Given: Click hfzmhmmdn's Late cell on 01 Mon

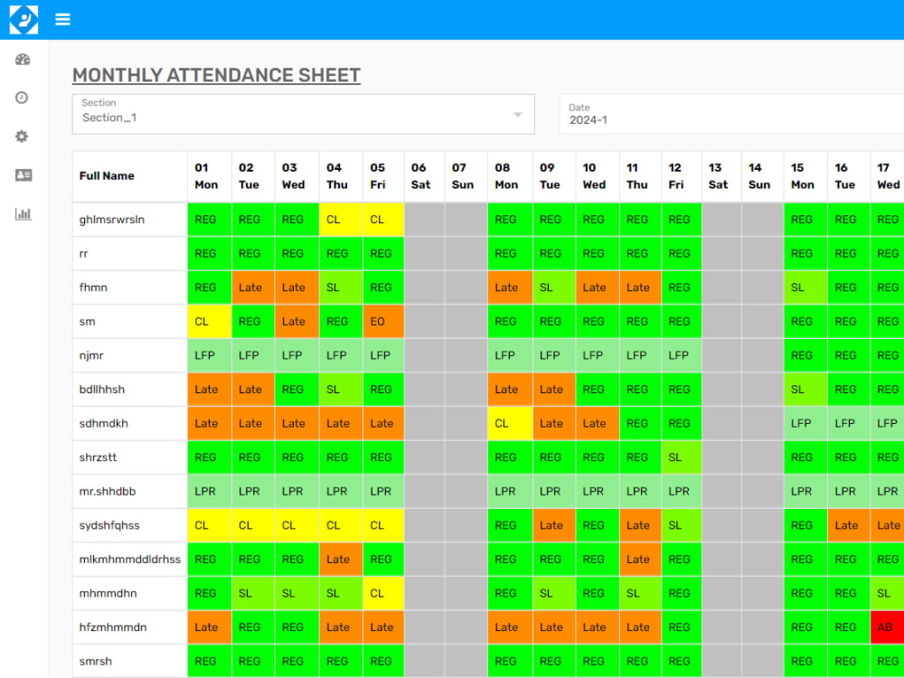Looking at the screenshot, I should (210, 627).
